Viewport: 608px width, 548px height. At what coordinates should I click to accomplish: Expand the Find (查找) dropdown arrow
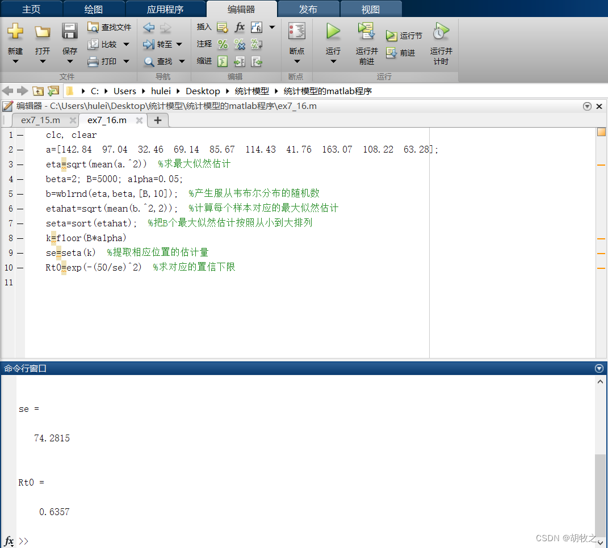pos(182,61)
